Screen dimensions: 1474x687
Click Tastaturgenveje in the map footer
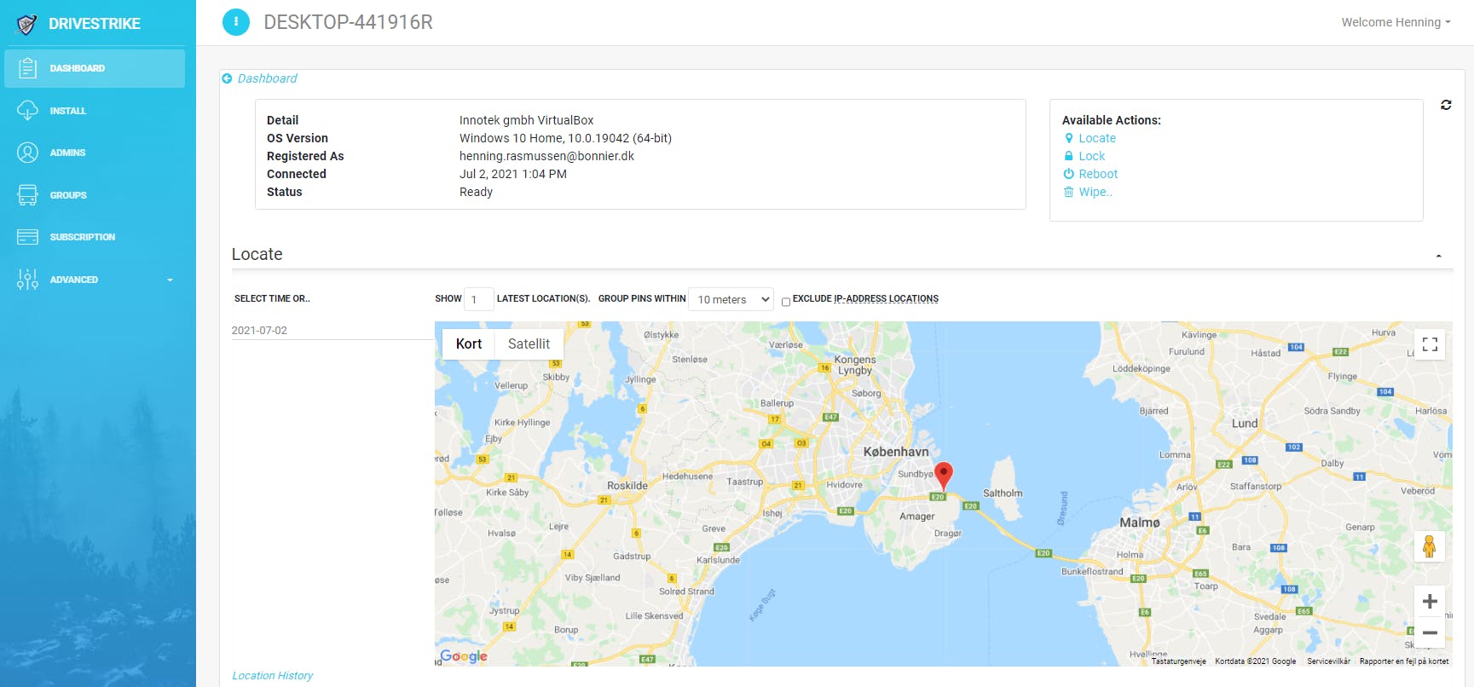(1178, 661)
